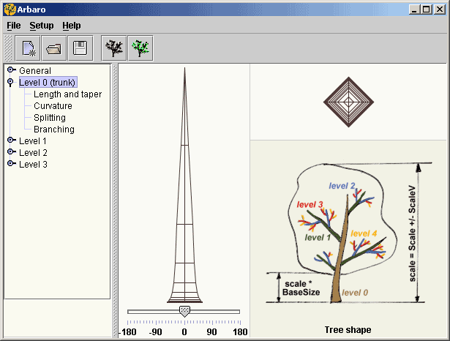Click the Save floppy disk icon
450x341 pixels.
click(x=79, y=49)
